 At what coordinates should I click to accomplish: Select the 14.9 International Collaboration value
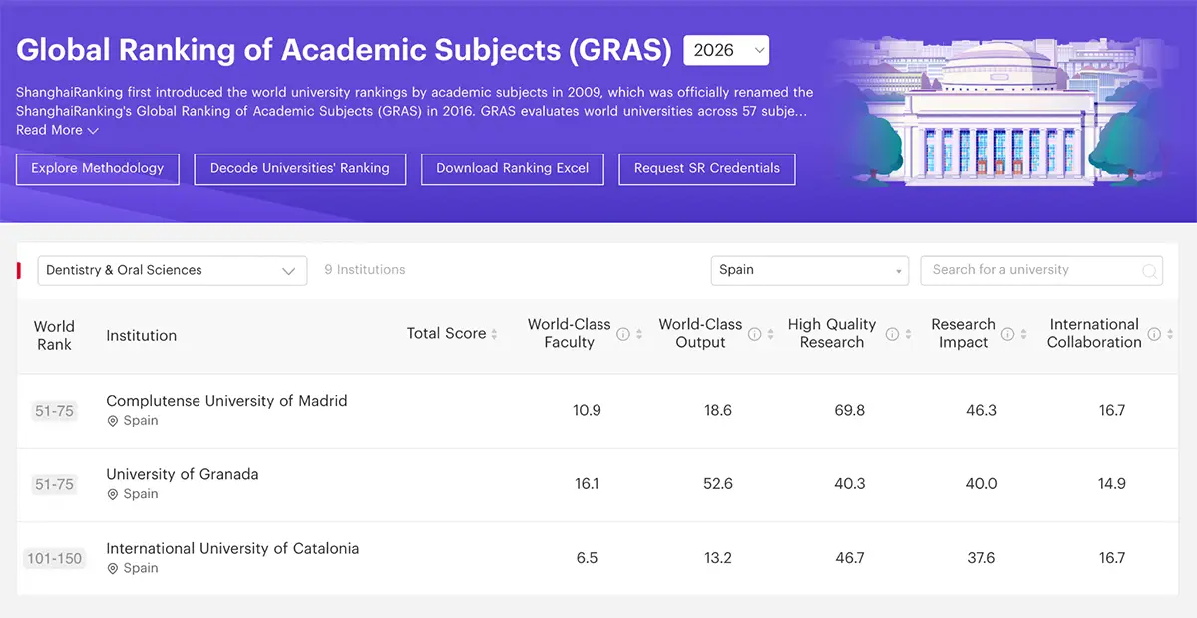coord(1112,484)
